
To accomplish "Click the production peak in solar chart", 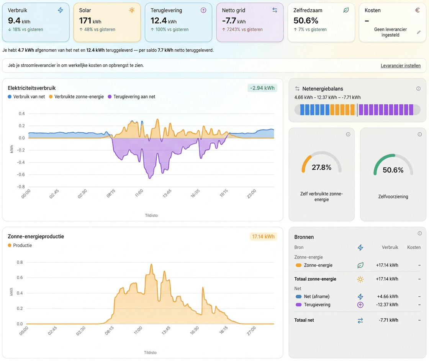I will (x=151, y=265).
